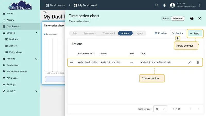Screen dimensions: 206x116
Task: Sort by Action source column
Action: pyautogui.click(x=86, y=54)
